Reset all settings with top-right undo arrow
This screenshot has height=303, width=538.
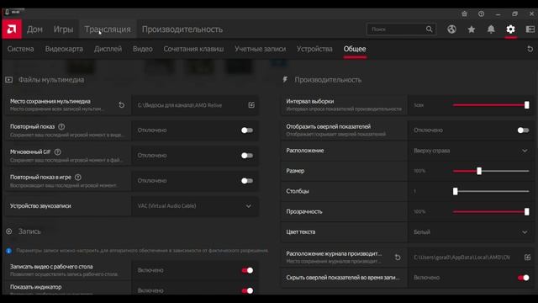click(x=530, y=49)
